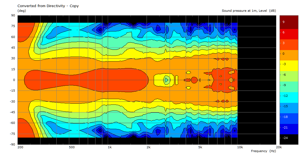This screenshot has height=154, width=302.
Task: Pick the yellow -3 dB legend swatch
Action: tap(289, 66)
